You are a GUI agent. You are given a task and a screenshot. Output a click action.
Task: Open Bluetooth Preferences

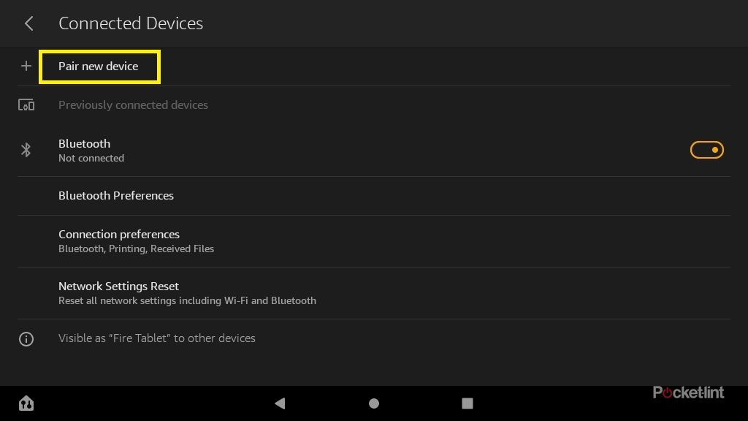116,196
